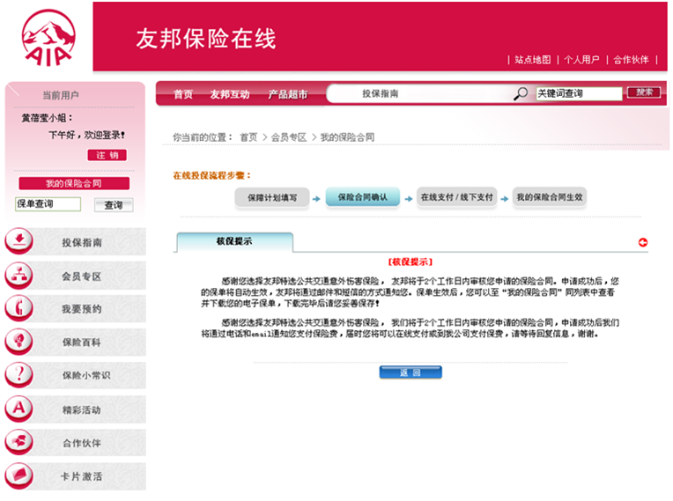The height and width of the screenshot is (501, 673).
Task: Click 我的保险合同 in the breadcrumb
Action: pyautogui.click(x=347, y=137)
